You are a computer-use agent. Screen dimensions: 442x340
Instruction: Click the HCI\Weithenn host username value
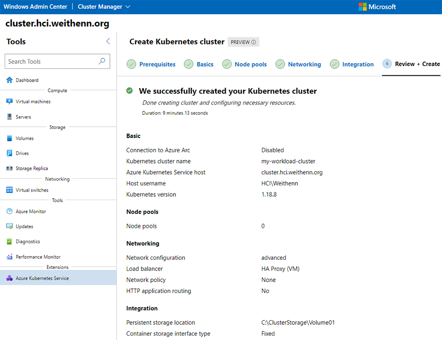tap(280, 184)
